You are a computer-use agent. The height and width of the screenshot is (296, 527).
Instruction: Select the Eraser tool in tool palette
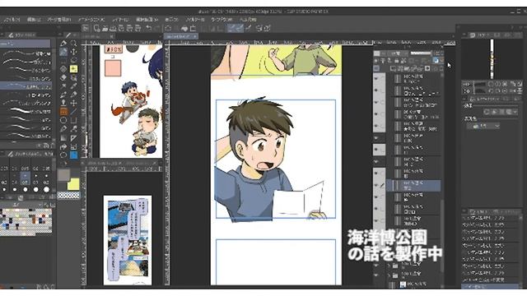(x=63, y=77)
